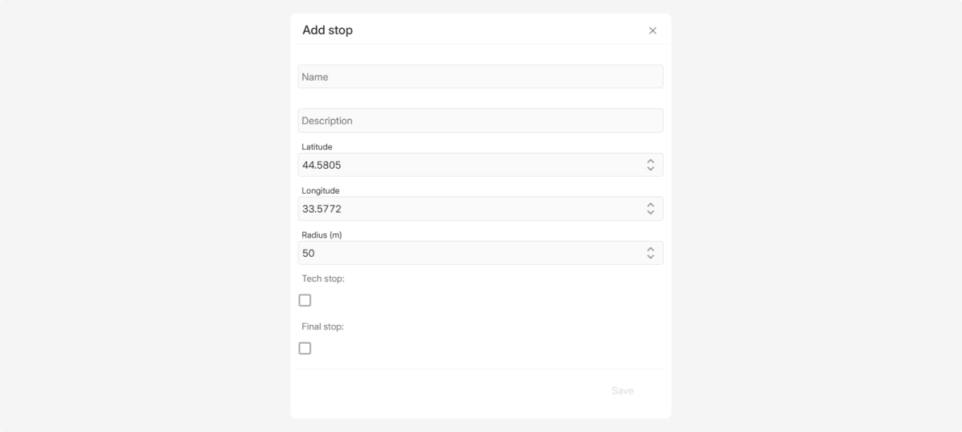The image size is (962, 432).
Task: Click the Longitude label
Action: [321, 191]
